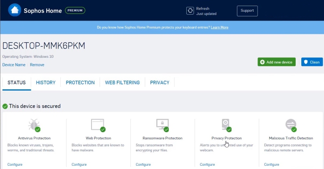Click the 'Malicious Traffic Detection' heading
Screen dimensions: 324x169
(291, 138)
